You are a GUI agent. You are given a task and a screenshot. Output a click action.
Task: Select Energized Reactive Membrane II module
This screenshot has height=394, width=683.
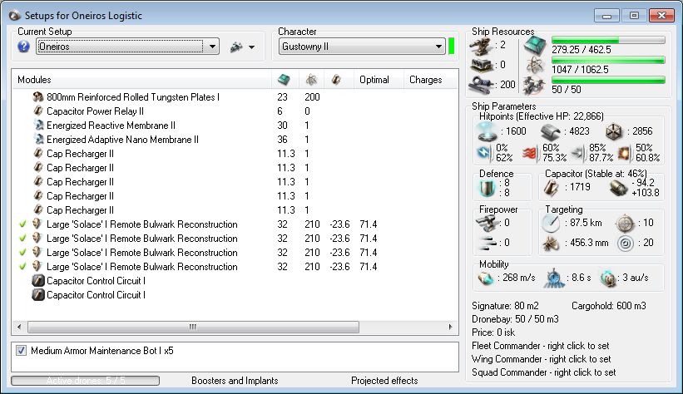tap(111, 126)
